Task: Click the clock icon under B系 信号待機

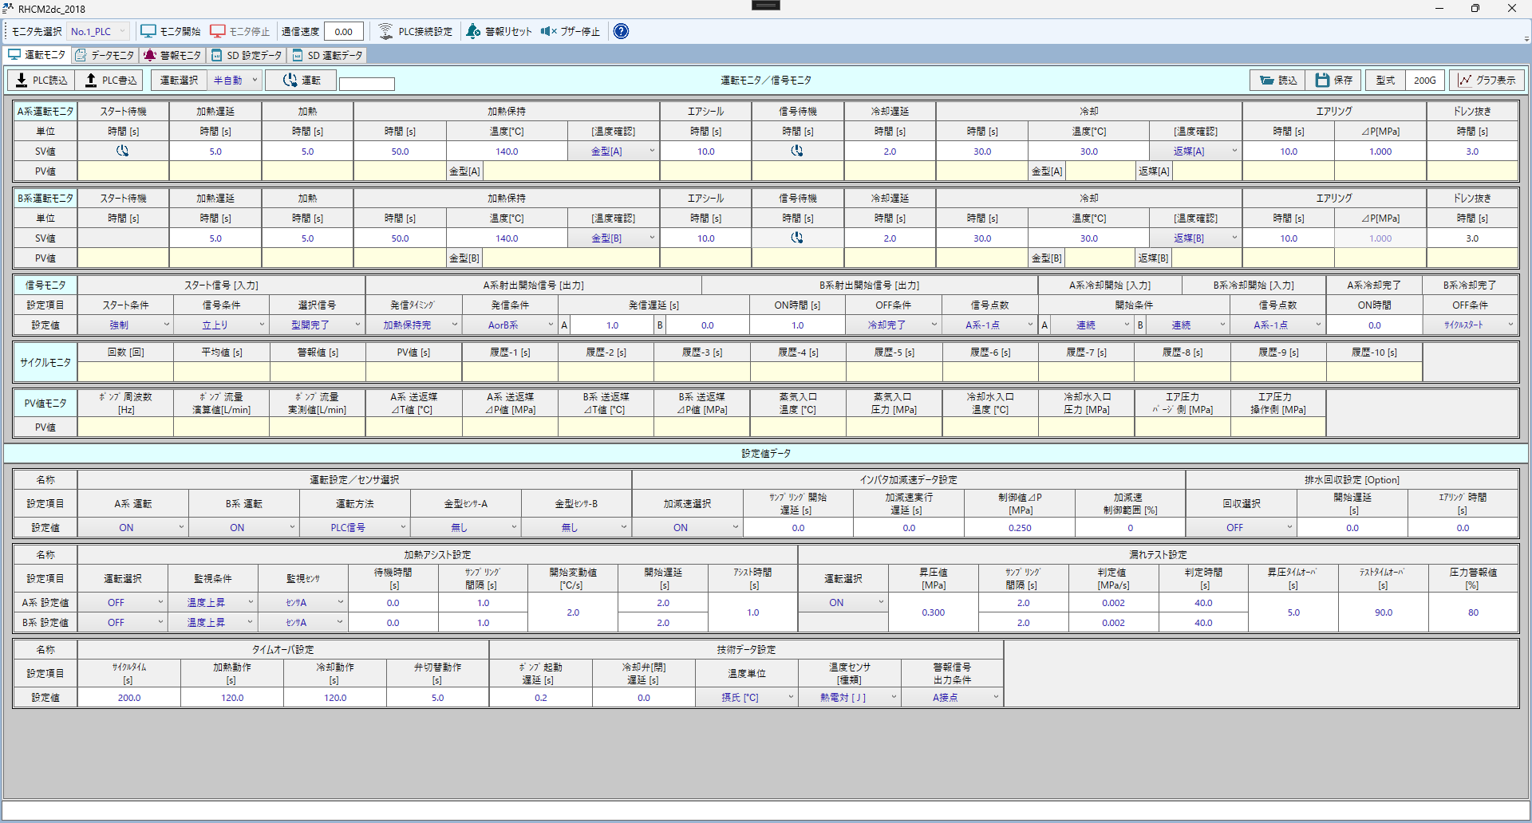Action: [x=797, y=238]
